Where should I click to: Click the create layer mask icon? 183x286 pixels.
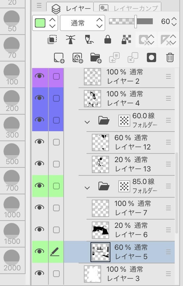click(151, 58)
